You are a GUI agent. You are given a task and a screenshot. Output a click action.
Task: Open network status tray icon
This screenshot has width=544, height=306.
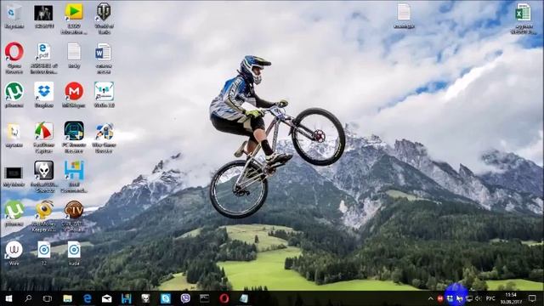469,298
